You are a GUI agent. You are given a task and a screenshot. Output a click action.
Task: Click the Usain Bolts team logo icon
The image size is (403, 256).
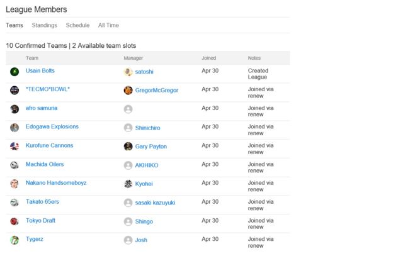[14, 72]
